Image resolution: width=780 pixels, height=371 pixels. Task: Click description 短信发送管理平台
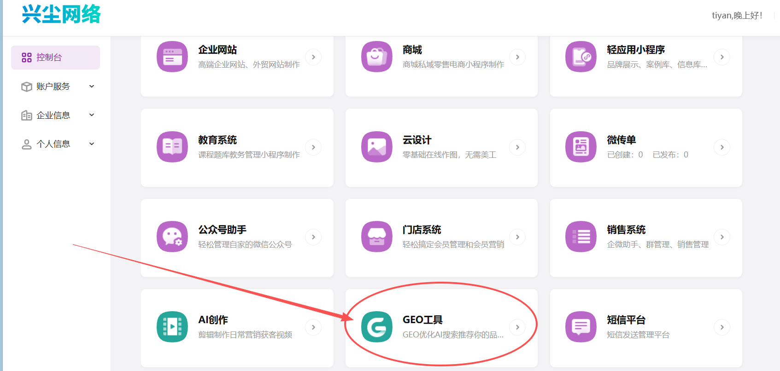638,335
